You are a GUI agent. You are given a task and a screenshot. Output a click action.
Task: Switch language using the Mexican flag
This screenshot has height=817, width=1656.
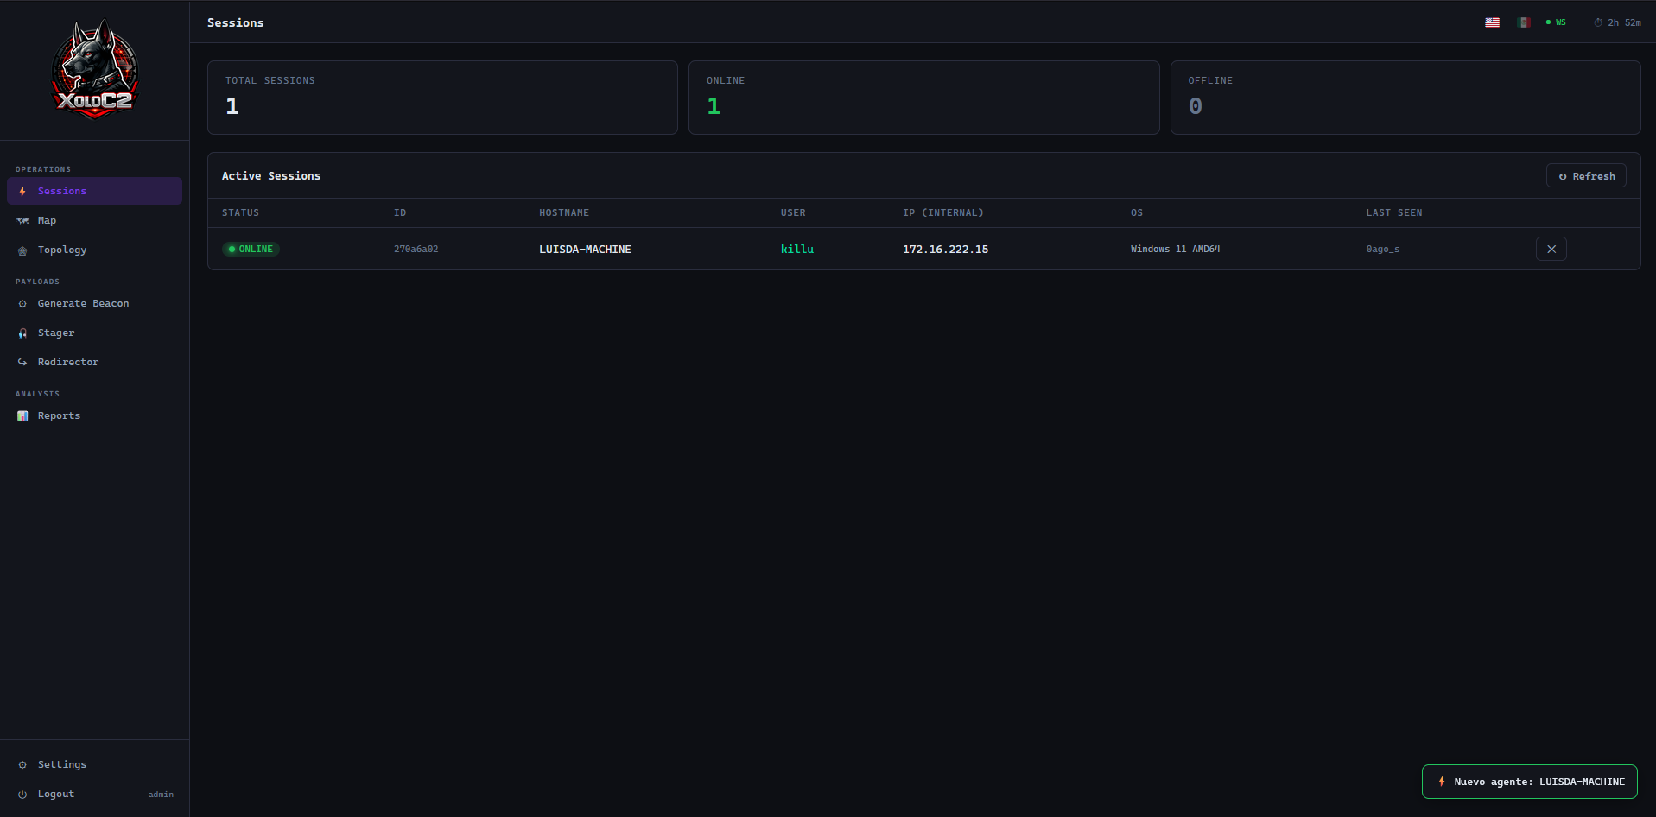coord(1523,22)
